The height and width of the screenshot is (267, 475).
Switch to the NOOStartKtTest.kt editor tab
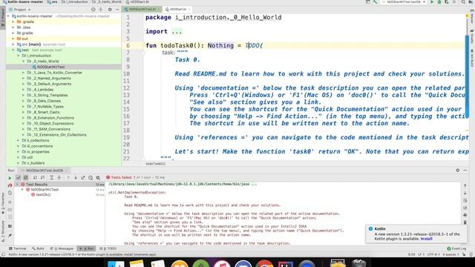click(x=142, y=10)
